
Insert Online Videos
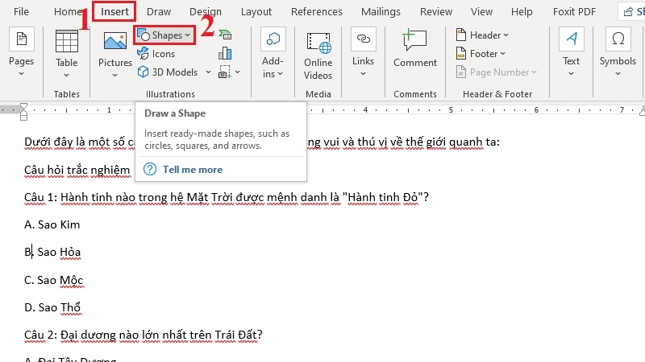318,56
